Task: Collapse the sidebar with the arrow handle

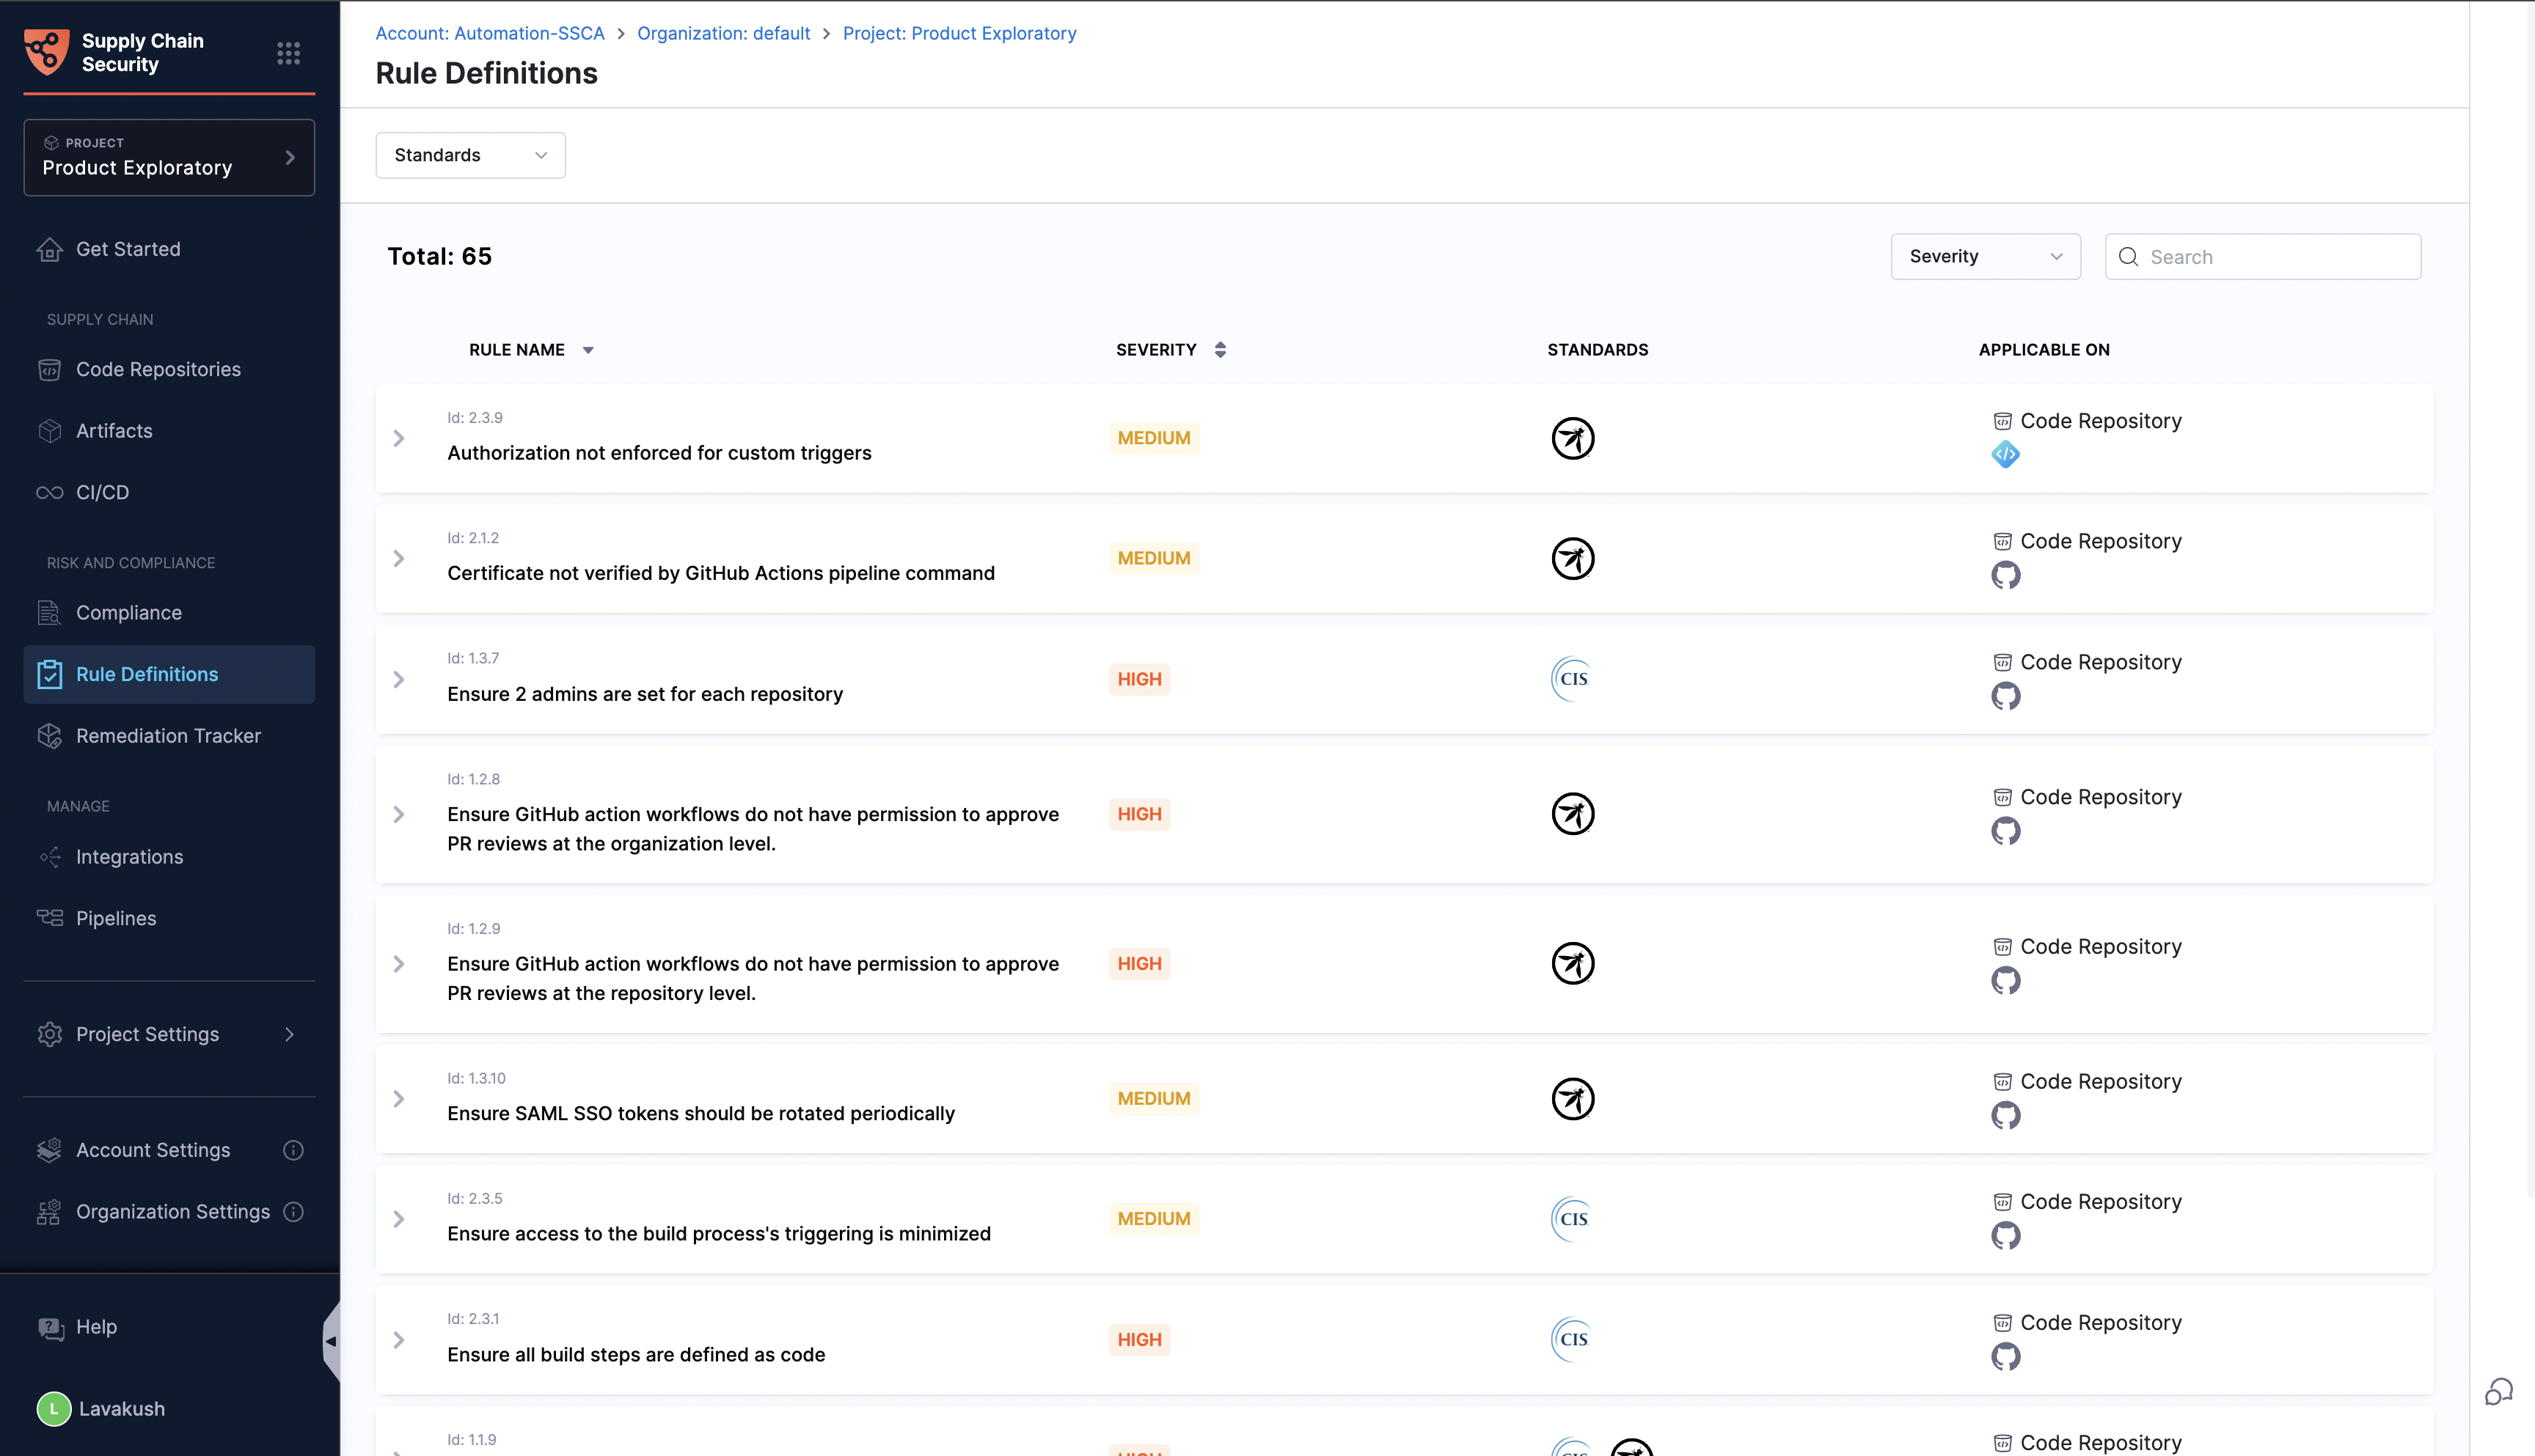Action: coord(331,1341)
